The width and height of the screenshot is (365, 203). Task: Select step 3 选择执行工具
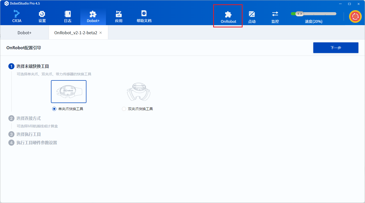(25, 134)
